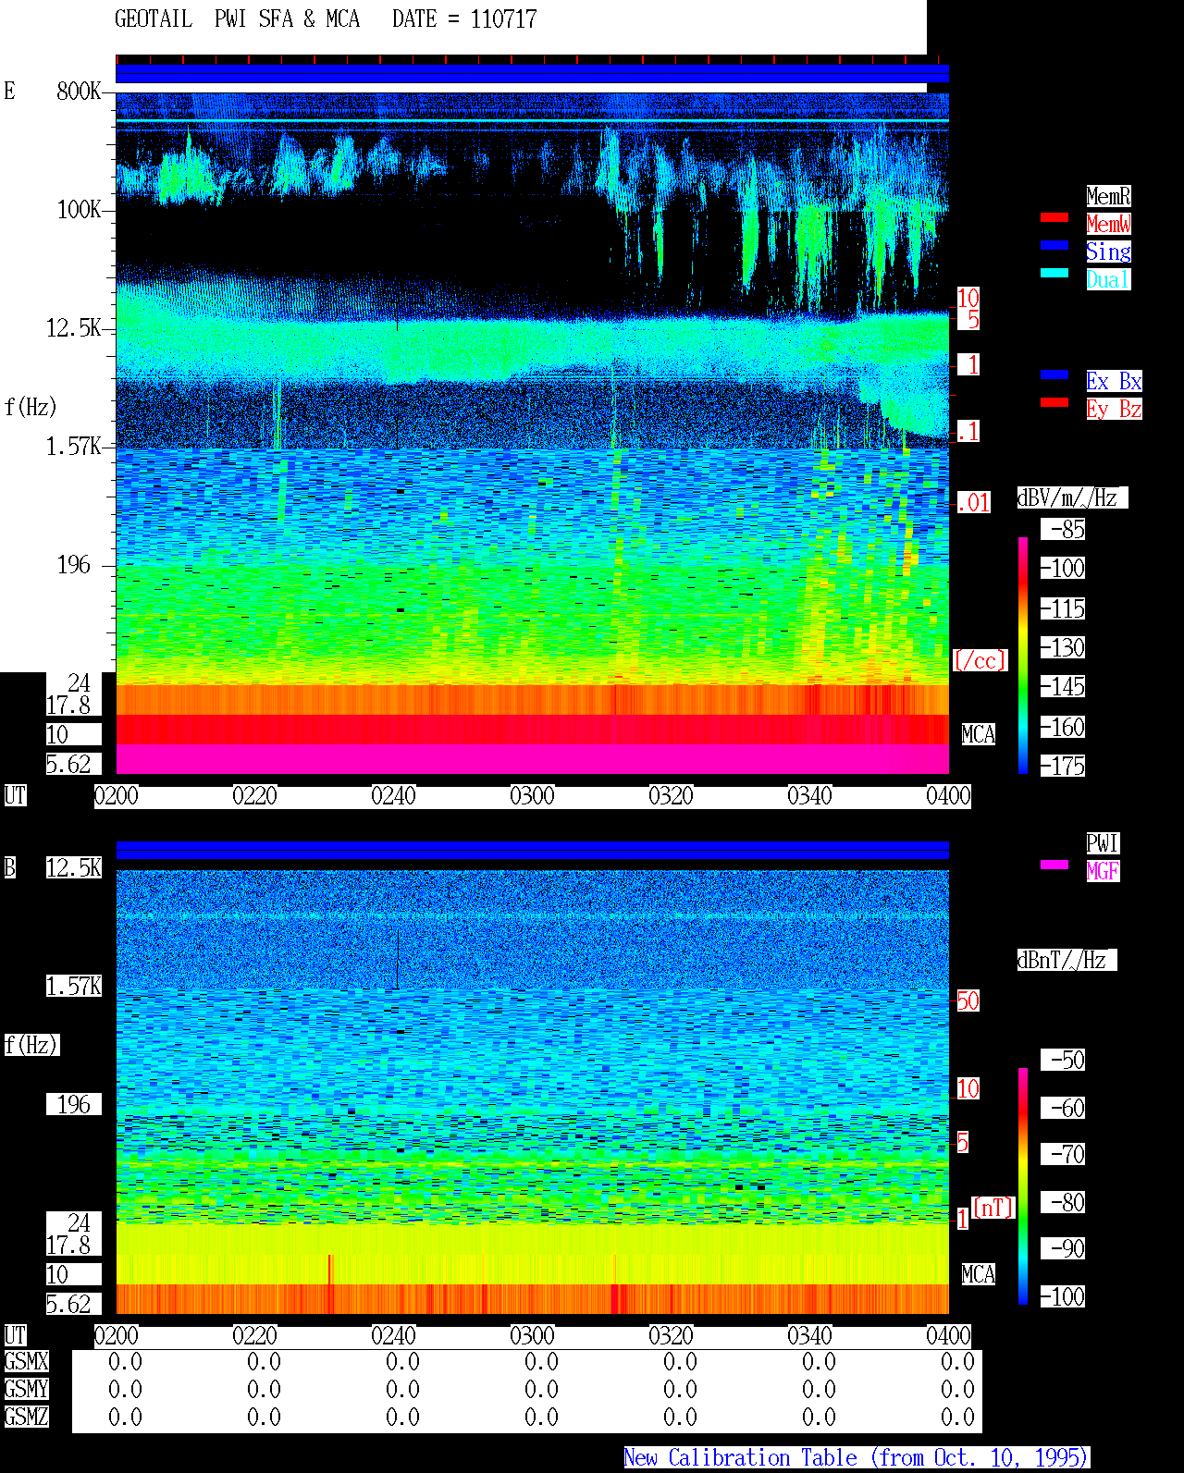The width and height of the screenshot is (1184, 1473).
Task: Click the blue mode bar above B spectrogram
Action: [533, 851]
